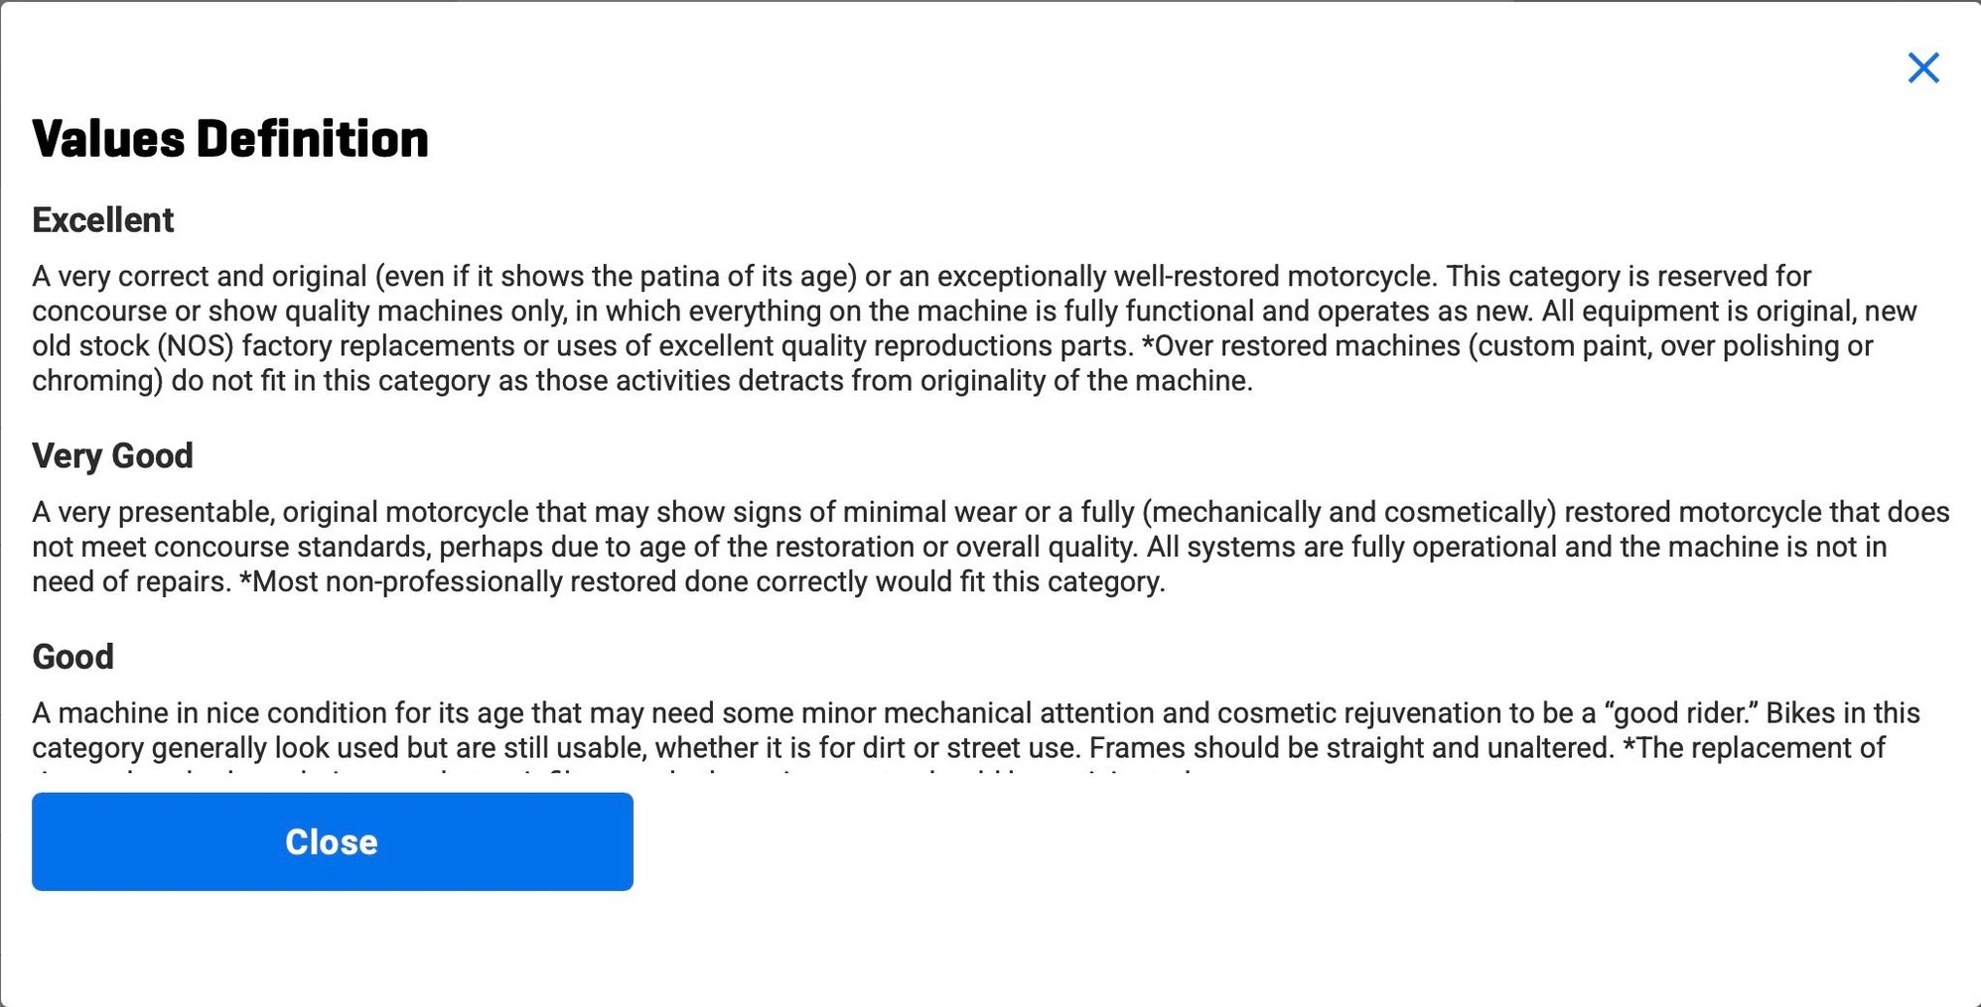Select the "Excellent" heading
Image resolution: width=1981 pixels, height=1007 pixels.
coord(103,220)
